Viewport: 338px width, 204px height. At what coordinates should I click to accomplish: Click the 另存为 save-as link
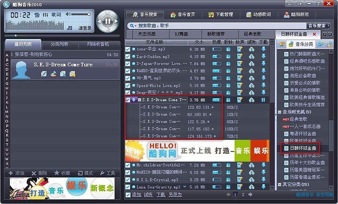pyautogui.click(x=175, y=195)
